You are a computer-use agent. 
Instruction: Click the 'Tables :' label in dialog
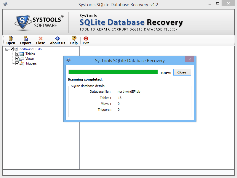(x=105, y=98)
